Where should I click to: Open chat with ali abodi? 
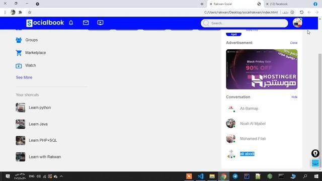pos(247,154)
